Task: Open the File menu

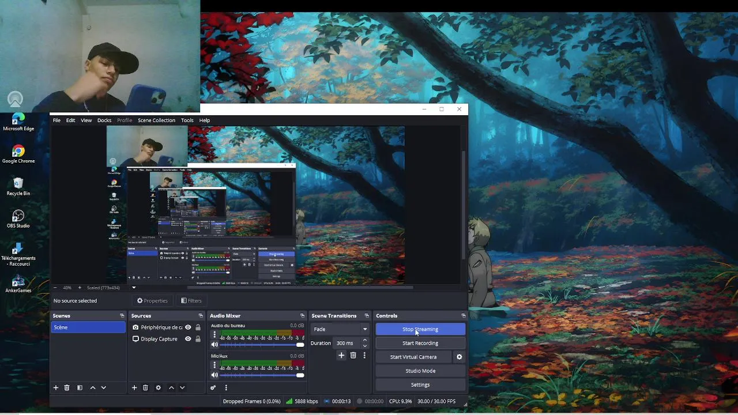Action: click(x=57, y=120)
